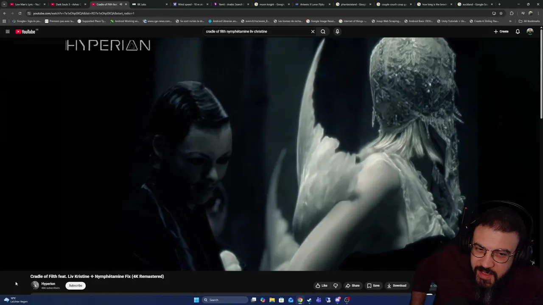This screenshot has height=305, width=543.
Task: Dislike the video with thumbs-down
Action: tap(336, 286)
